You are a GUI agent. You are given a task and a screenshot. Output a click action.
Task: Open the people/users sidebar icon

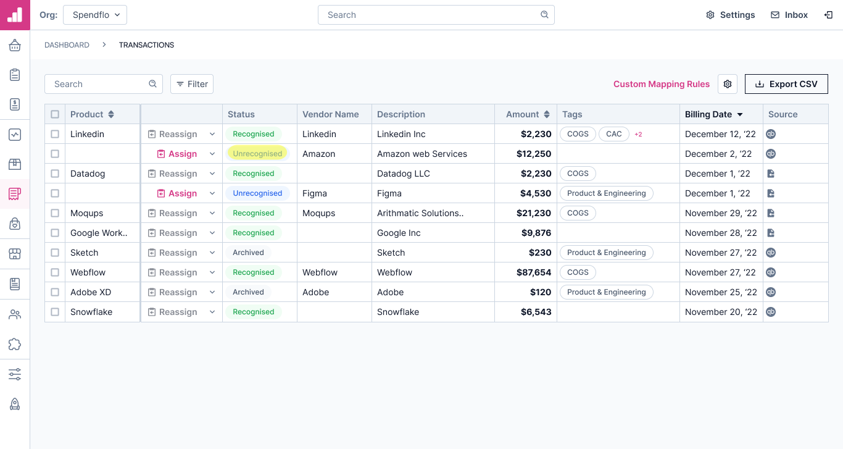(x=15, y=314)
